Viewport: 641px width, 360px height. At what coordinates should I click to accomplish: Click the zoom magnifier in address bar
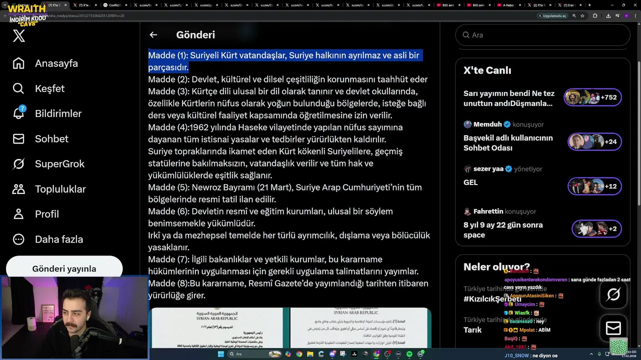pyautogui.click(x=574, y=15)
